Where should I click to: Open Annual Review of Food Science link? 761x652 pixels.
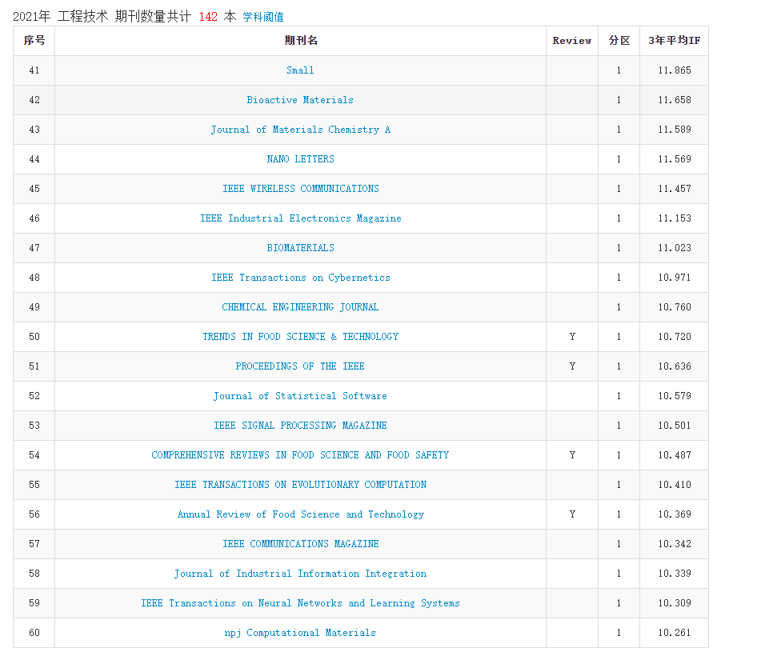[x=300, y=514]
